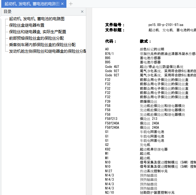Image resolution: width=196 pixels, height=195 pixels.
Task: Open 乘客侧车厢内部保险丝盒的保险丝分配 entry
Action: (42, 45)
